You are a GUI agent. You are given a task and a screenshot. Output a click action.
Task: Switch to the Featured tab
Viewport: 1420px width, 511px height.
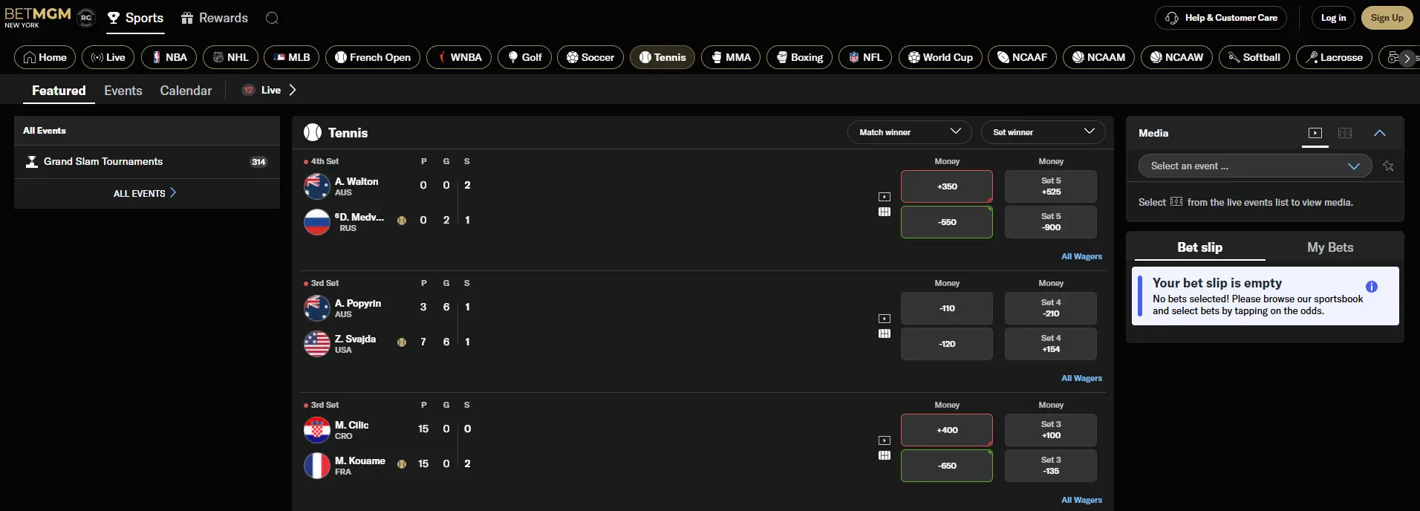(59, 91)
